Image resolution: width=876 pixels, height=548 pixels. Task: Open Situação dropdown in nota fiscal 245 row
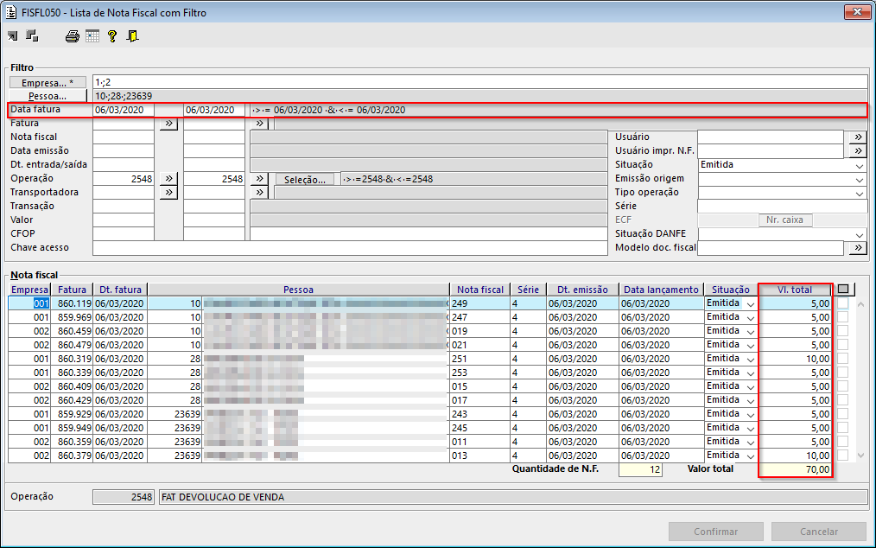click(x=750, y=429)
